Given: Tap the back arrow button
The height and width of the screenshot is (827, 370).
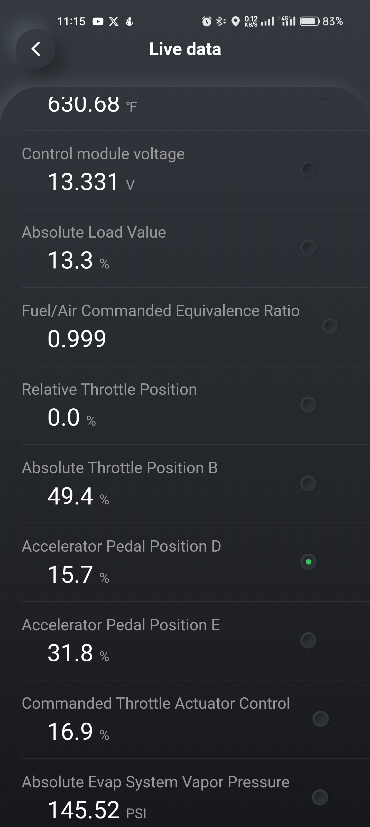Looking at the screenshot, I should pos(36,49).
